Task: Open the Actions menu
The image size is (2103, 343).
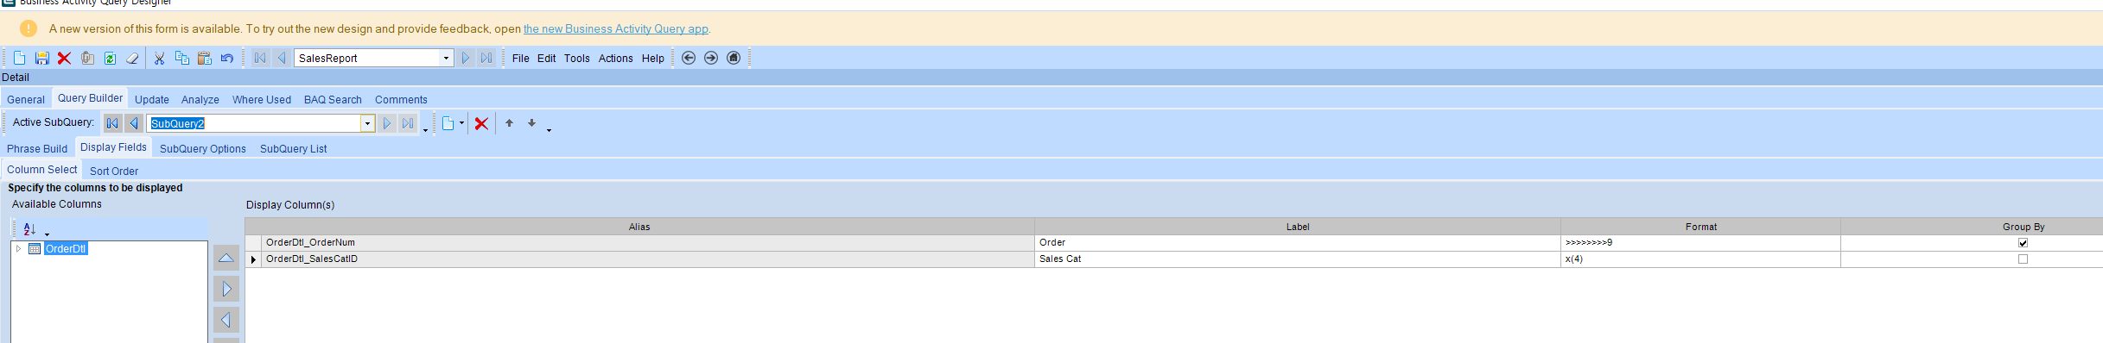Action: (x=615, y=58)
